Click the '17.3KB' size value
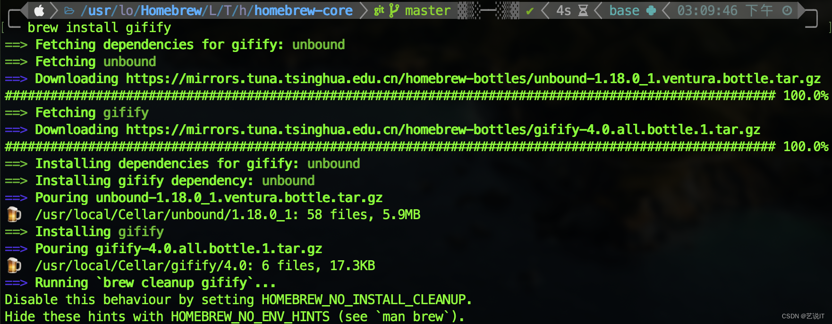The height and width of the screenshot is (324, 832). (352, 265)
